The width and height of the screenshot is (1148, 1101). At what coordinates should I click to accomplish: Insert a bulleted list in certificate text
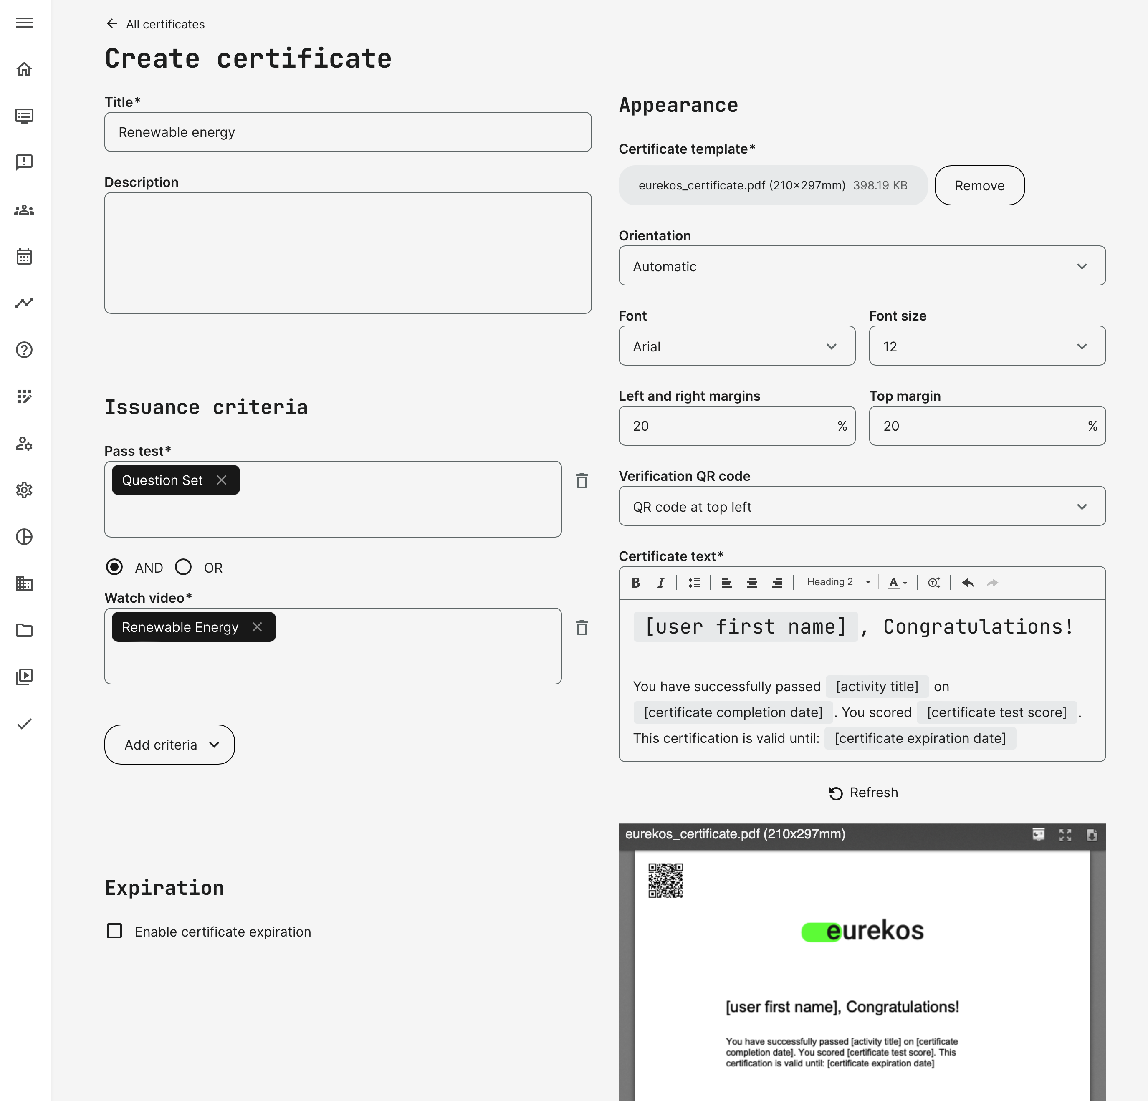click(x=694, y=583)
